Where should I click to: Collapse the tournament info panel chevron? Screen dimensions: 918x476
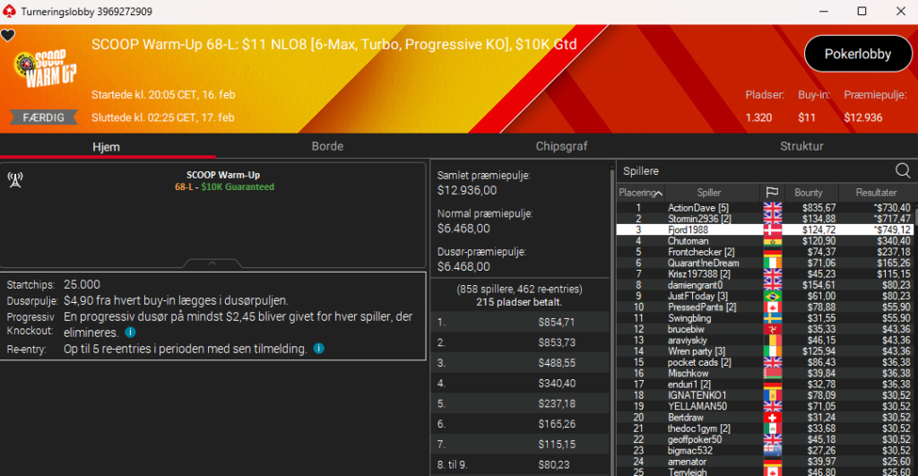[212, 264]
